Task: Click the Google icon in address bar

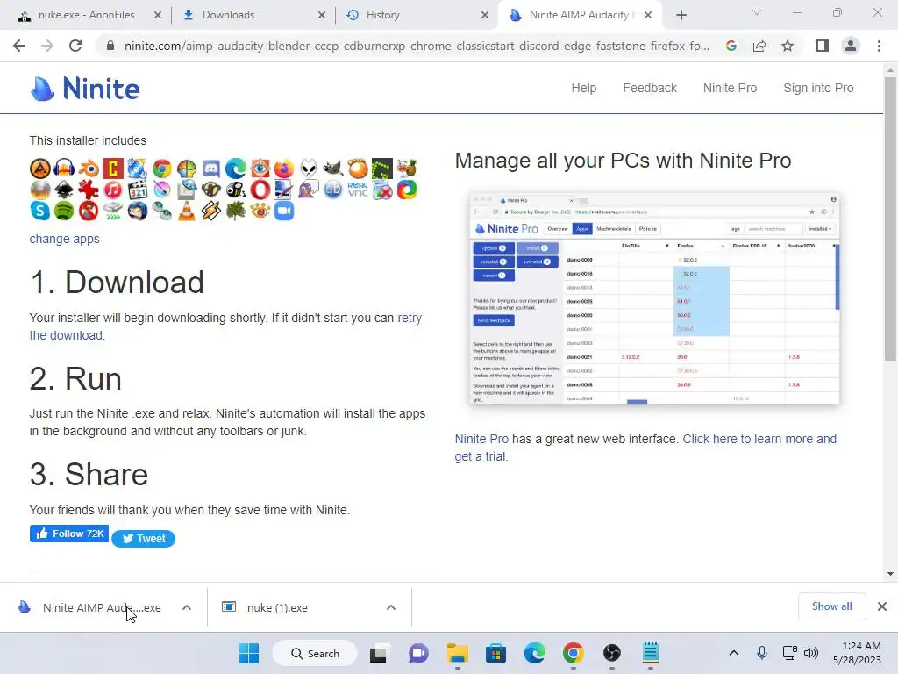Action: pyautogui.click(x=731, y=46)
